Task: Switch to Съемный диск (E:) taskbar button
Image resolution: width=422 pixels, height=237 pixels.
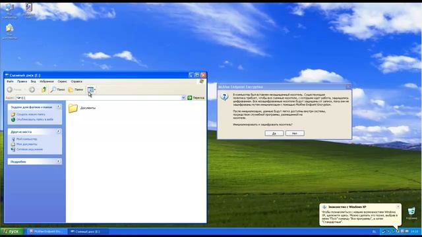Action: pyautogui.click(x=88, y=231)
